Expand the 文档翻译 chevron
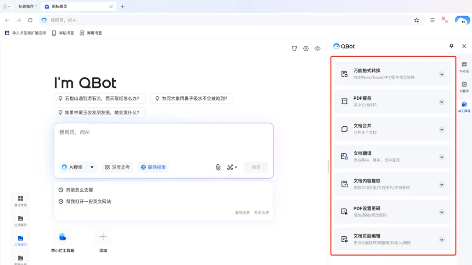472x265 pixels. tap(441, 157)
